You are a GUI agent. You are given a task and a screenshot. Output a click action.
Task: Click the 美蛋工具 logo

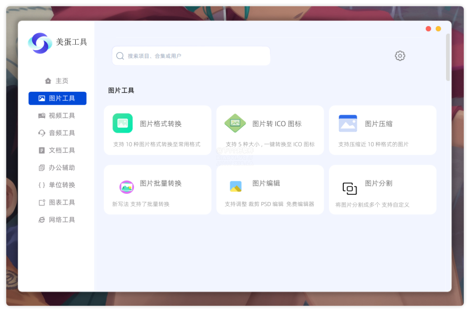40,43
